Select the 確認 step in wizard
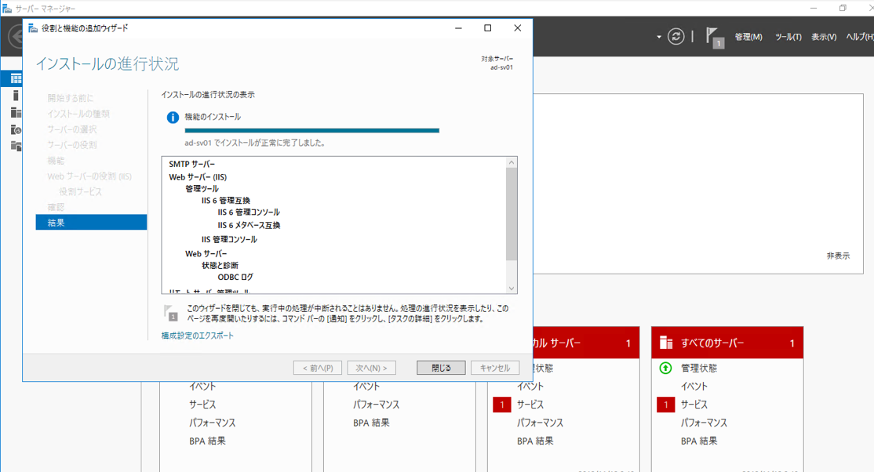Viewport: 874px width, 472px height. click(56, 207)
